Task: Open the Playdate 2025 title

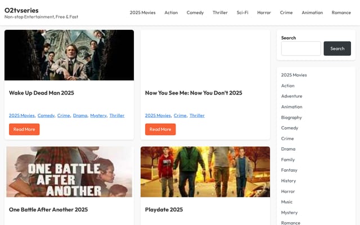Action: (x=164, y=210)
